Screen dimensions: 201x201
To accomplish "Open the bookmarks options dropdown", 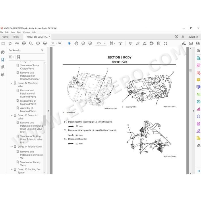I will 11,57.
